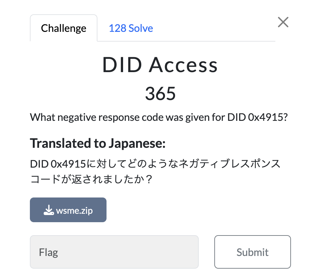Image resolution: width=315 pixels, height=280 pixels.
Task: Click the wsme.zip filename text
Action: click(74, 211)
